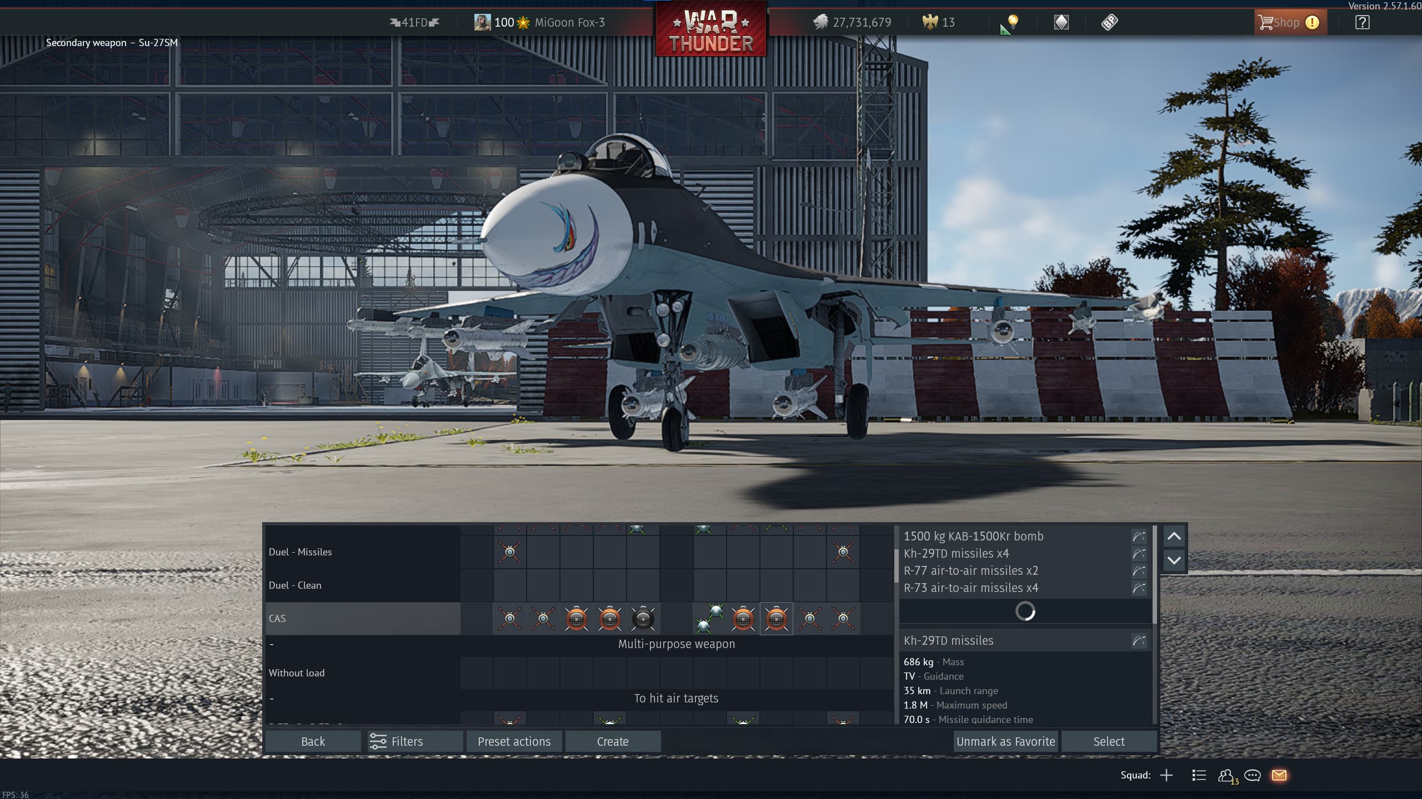Open the chat speech bubble icon

1253,775
